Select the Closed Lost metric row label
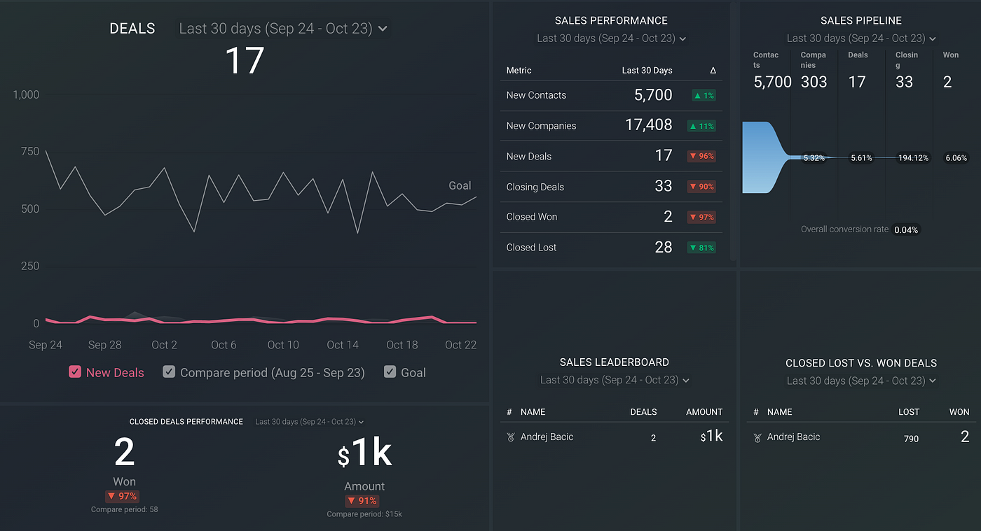Viewport: 981px width, 531px height. pos(531,248)
